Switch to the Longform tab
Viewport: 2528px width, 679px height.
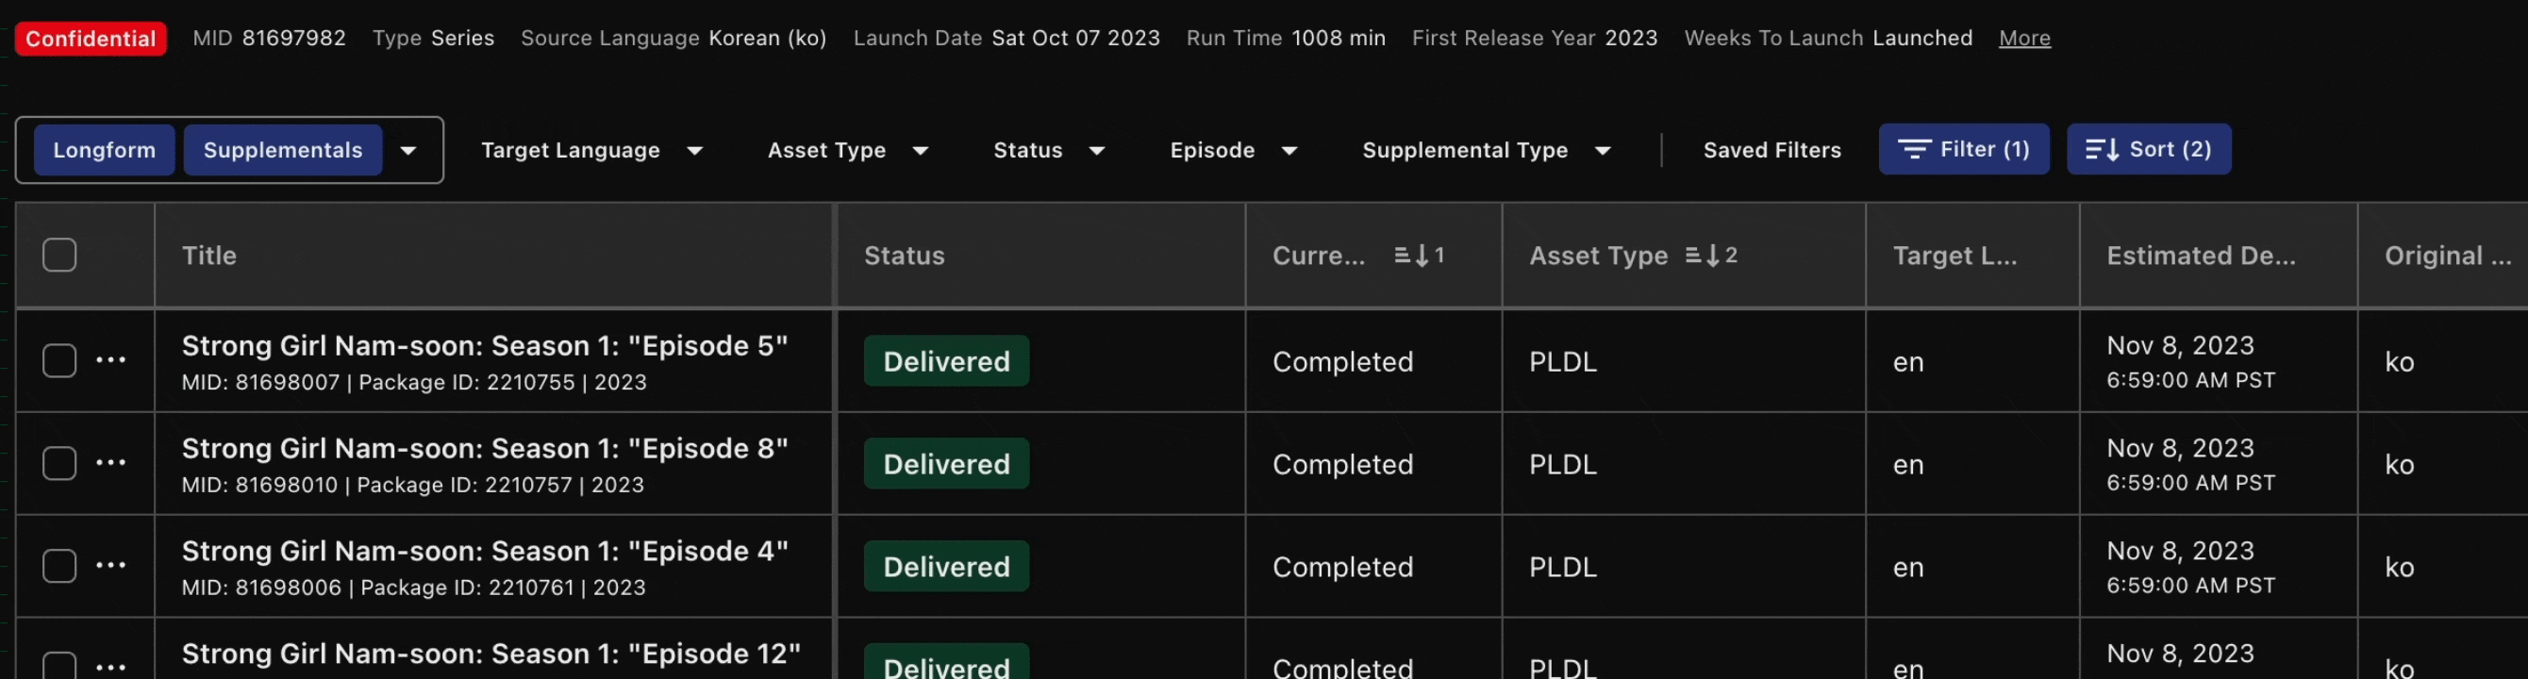coord(104,150)
